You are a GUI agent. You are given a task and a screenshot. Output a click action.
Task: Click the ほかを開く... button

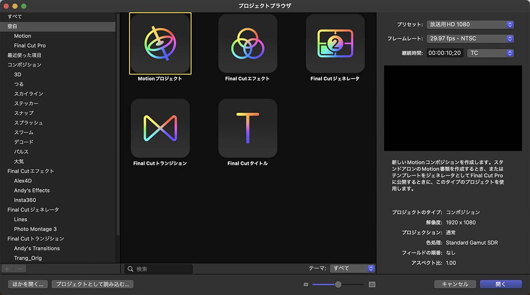click(28, 284)
